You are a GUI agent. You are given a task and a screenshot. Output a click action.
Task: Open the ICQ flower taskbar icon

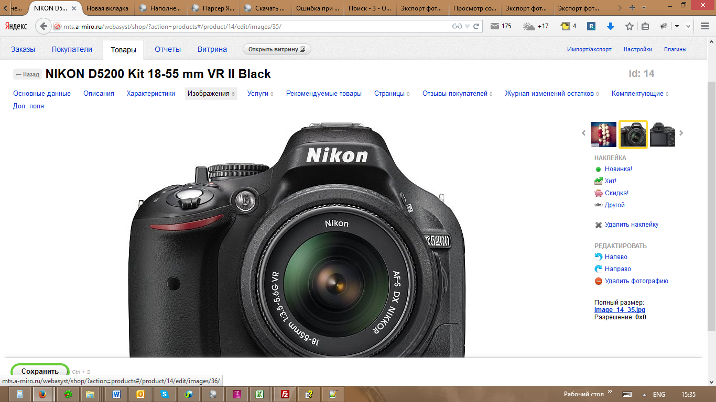pyautogui.click(x=68, y=394)
